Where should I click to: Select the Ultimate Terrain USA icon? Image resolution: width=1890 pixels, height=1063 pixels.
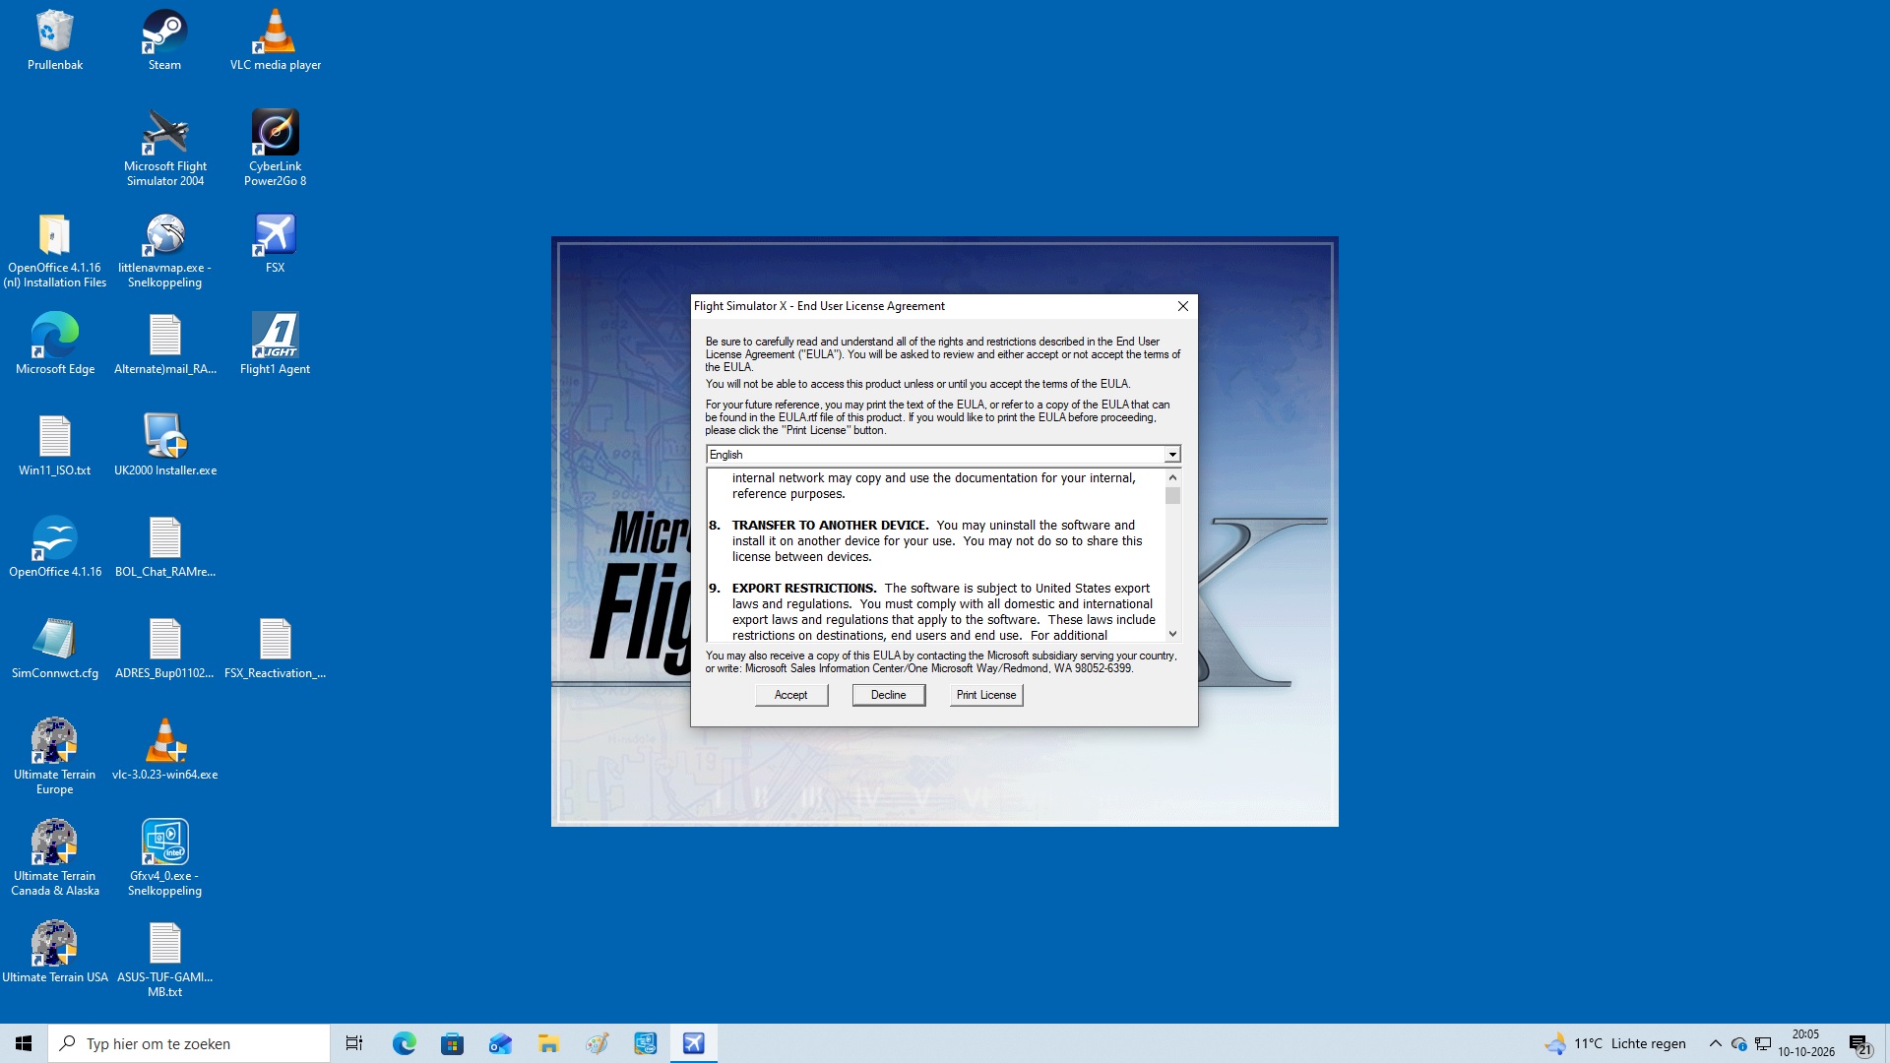pyautogui.click(x=55, y=953)
